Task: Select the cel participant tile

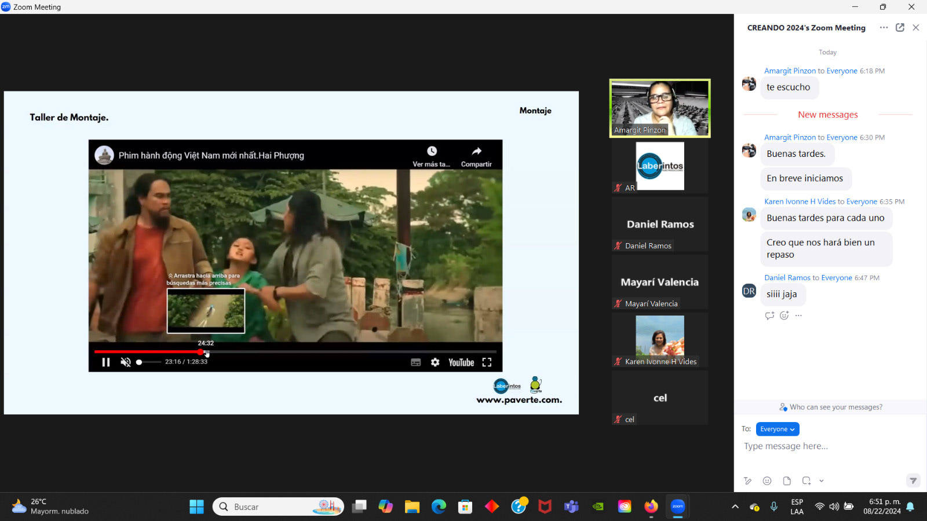Action: click(660, 398)
